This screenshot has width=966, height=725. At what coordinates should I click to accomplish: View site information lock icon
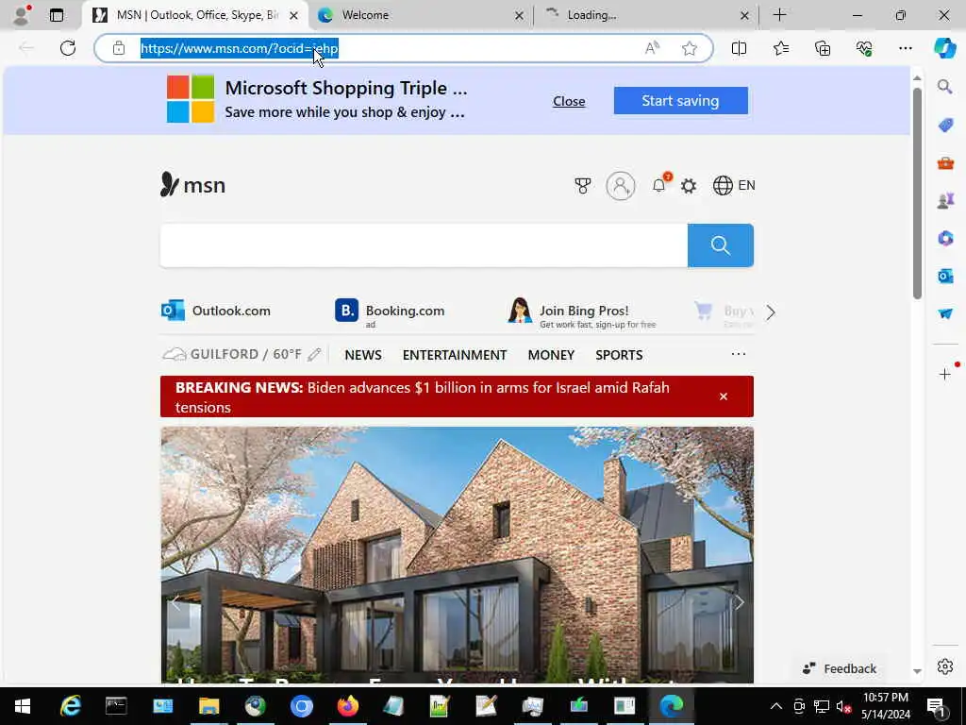(119, 48)
